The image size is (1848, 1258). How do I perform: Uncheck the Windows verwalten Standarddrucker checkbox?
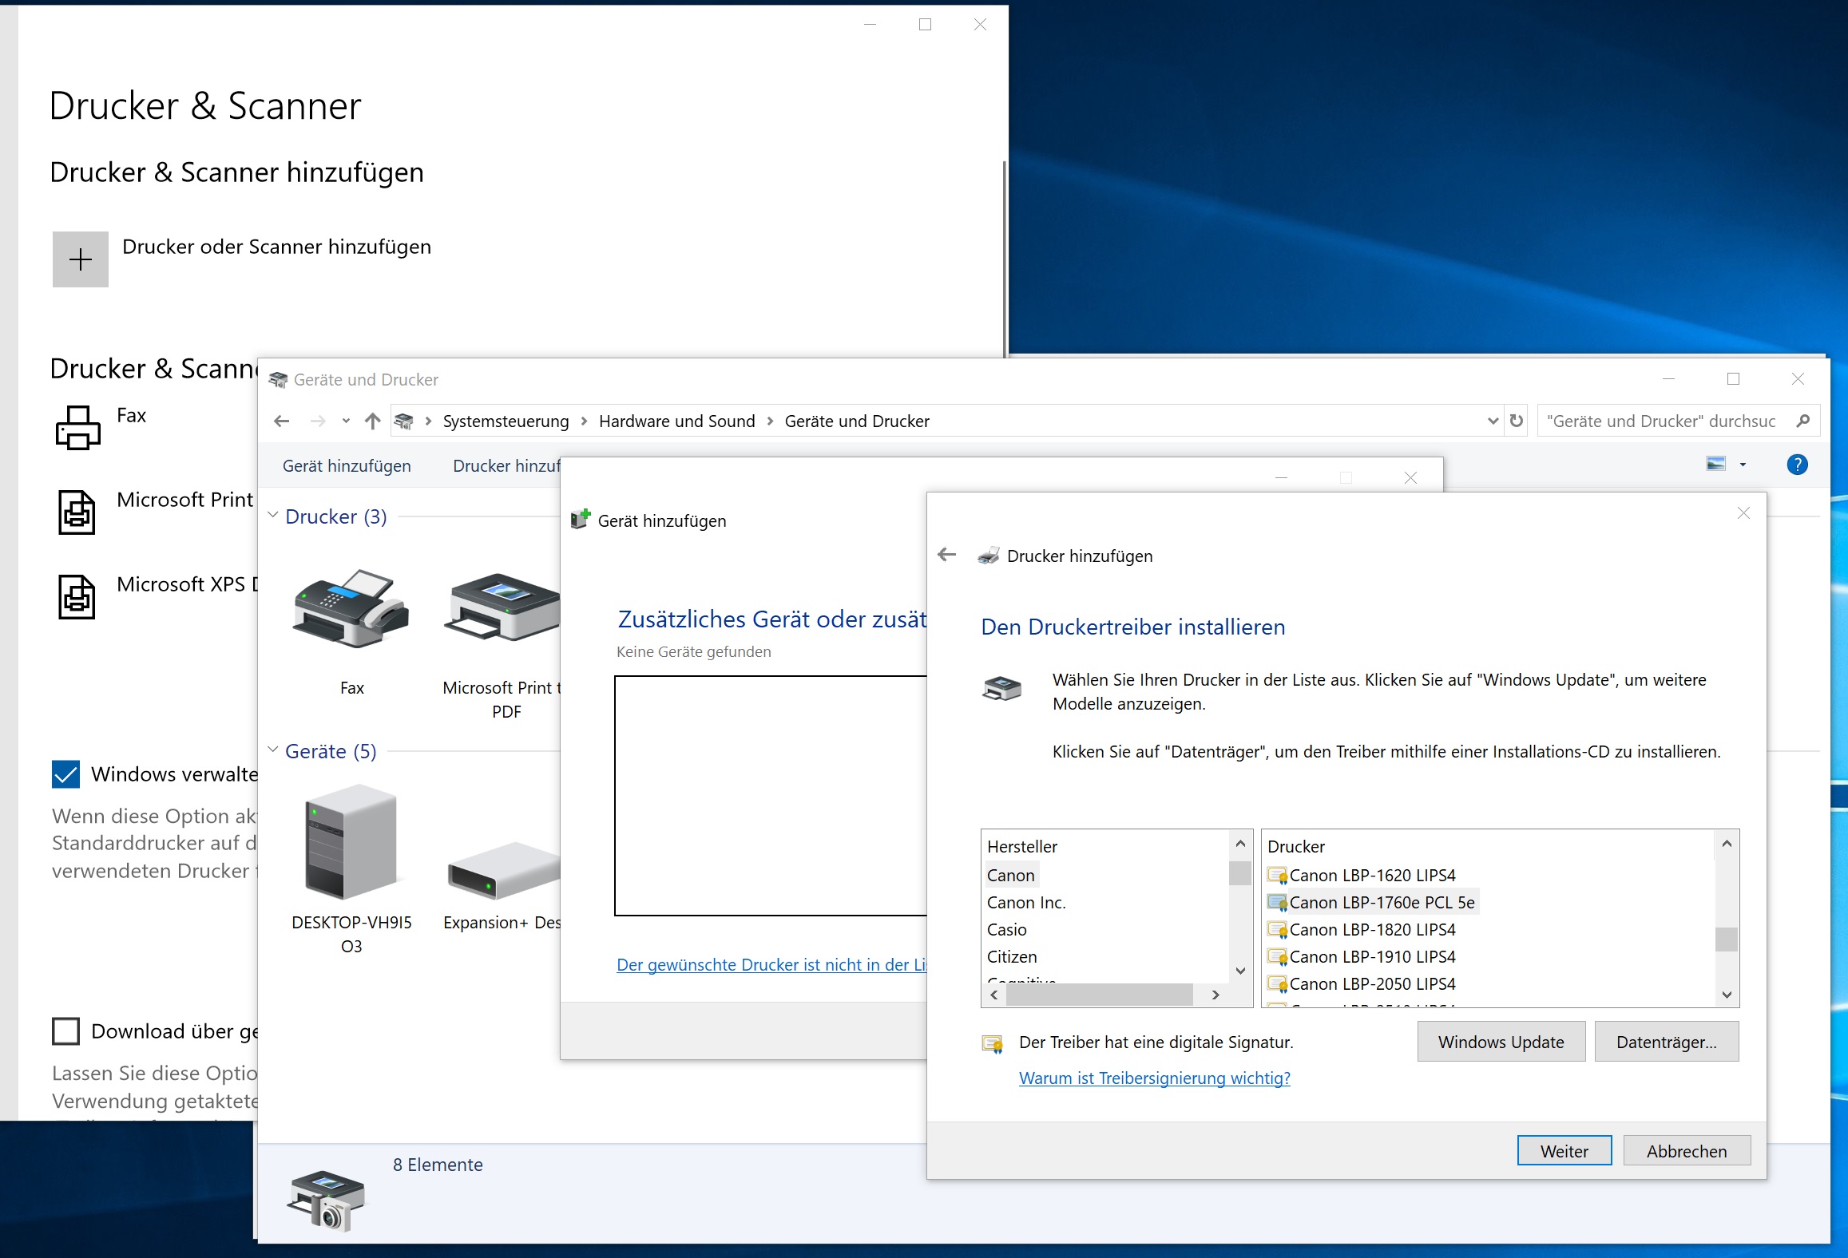pyautogui.click(x=65, y=773)
